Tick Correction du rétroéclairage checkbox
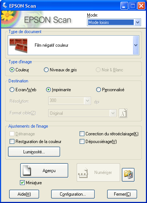The image size is (147, 203). (82, 134)
